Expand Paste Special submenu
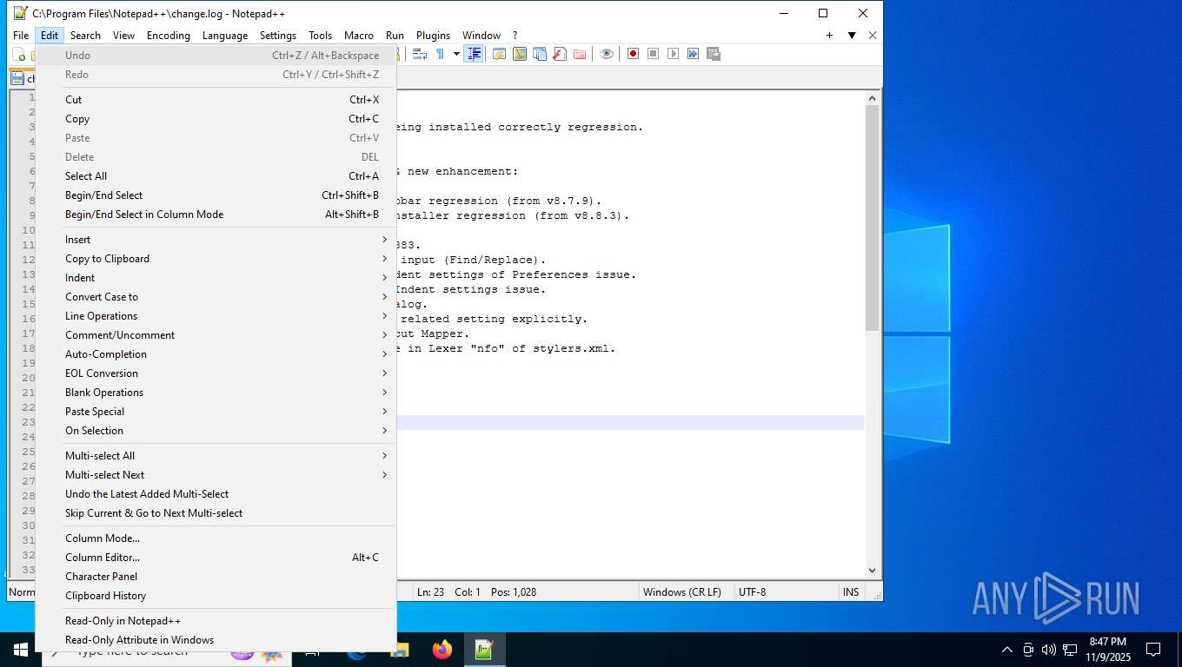This screenshot has height=667, width=1182. click(216, 412)
